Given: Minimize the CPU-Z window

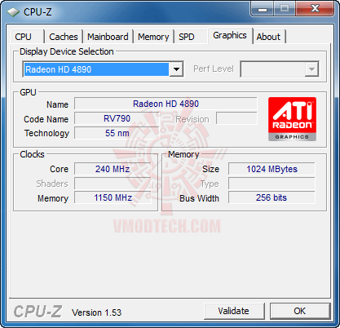Looking at the screenshot, I should 263,9.
